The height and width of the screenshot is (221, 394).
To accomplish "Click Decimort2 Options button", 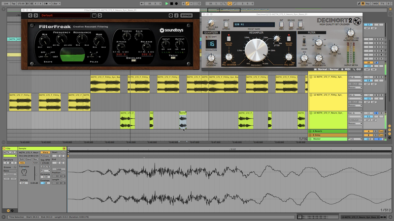I will 226,25.
